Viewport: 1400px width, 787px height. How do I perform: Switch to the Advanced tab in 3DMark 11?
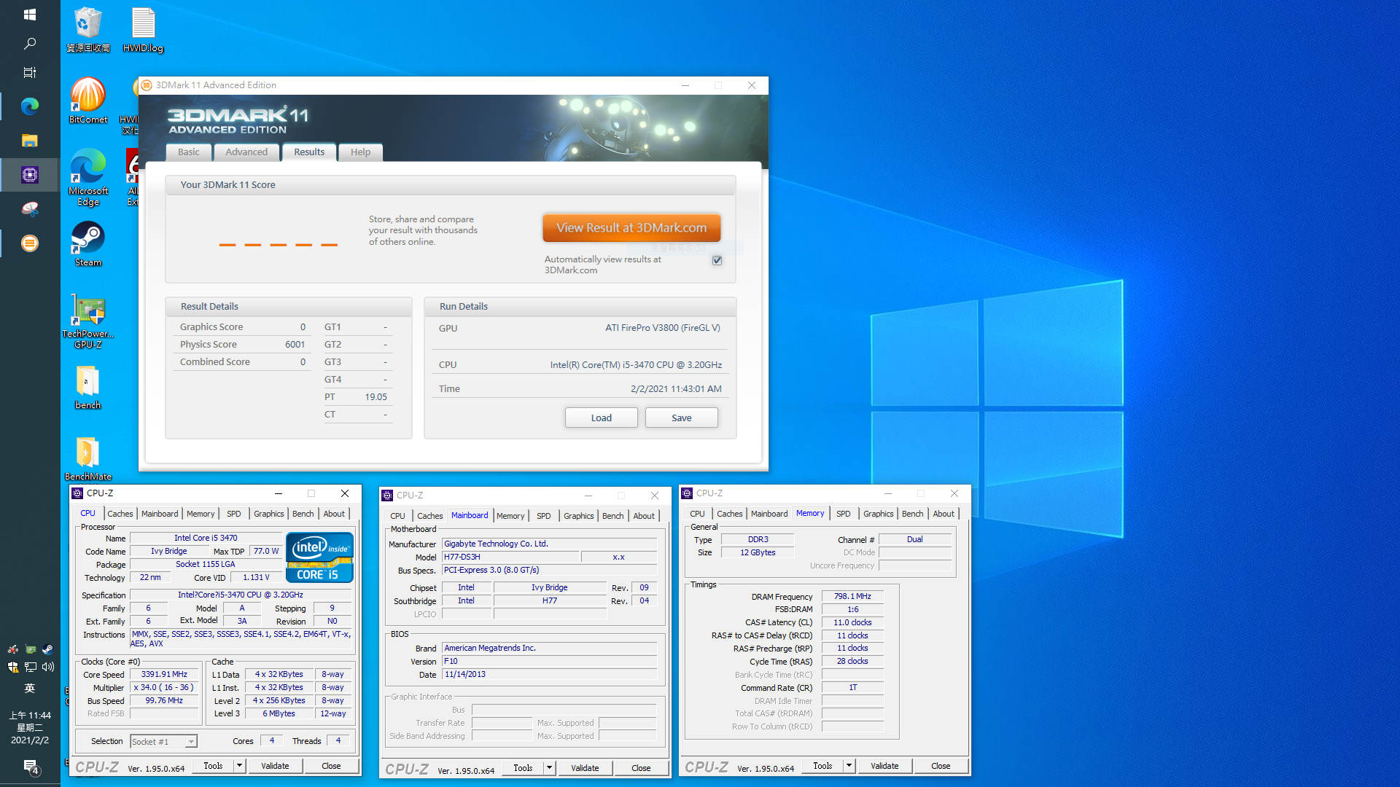click(x=246, y=152)
